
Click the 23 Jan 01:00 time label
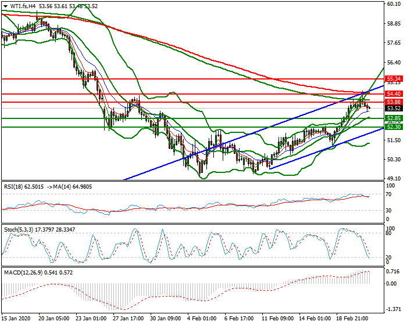[91, 318]
